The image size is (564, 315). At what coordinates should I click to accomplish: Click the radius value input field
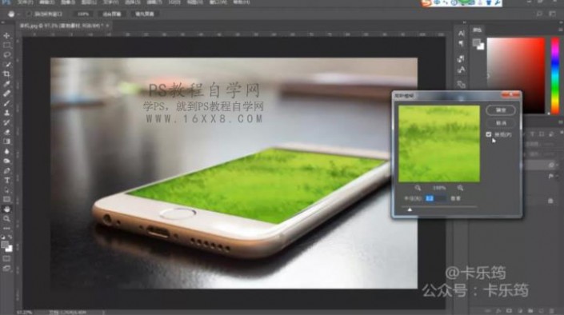click(x=436, y=198)
